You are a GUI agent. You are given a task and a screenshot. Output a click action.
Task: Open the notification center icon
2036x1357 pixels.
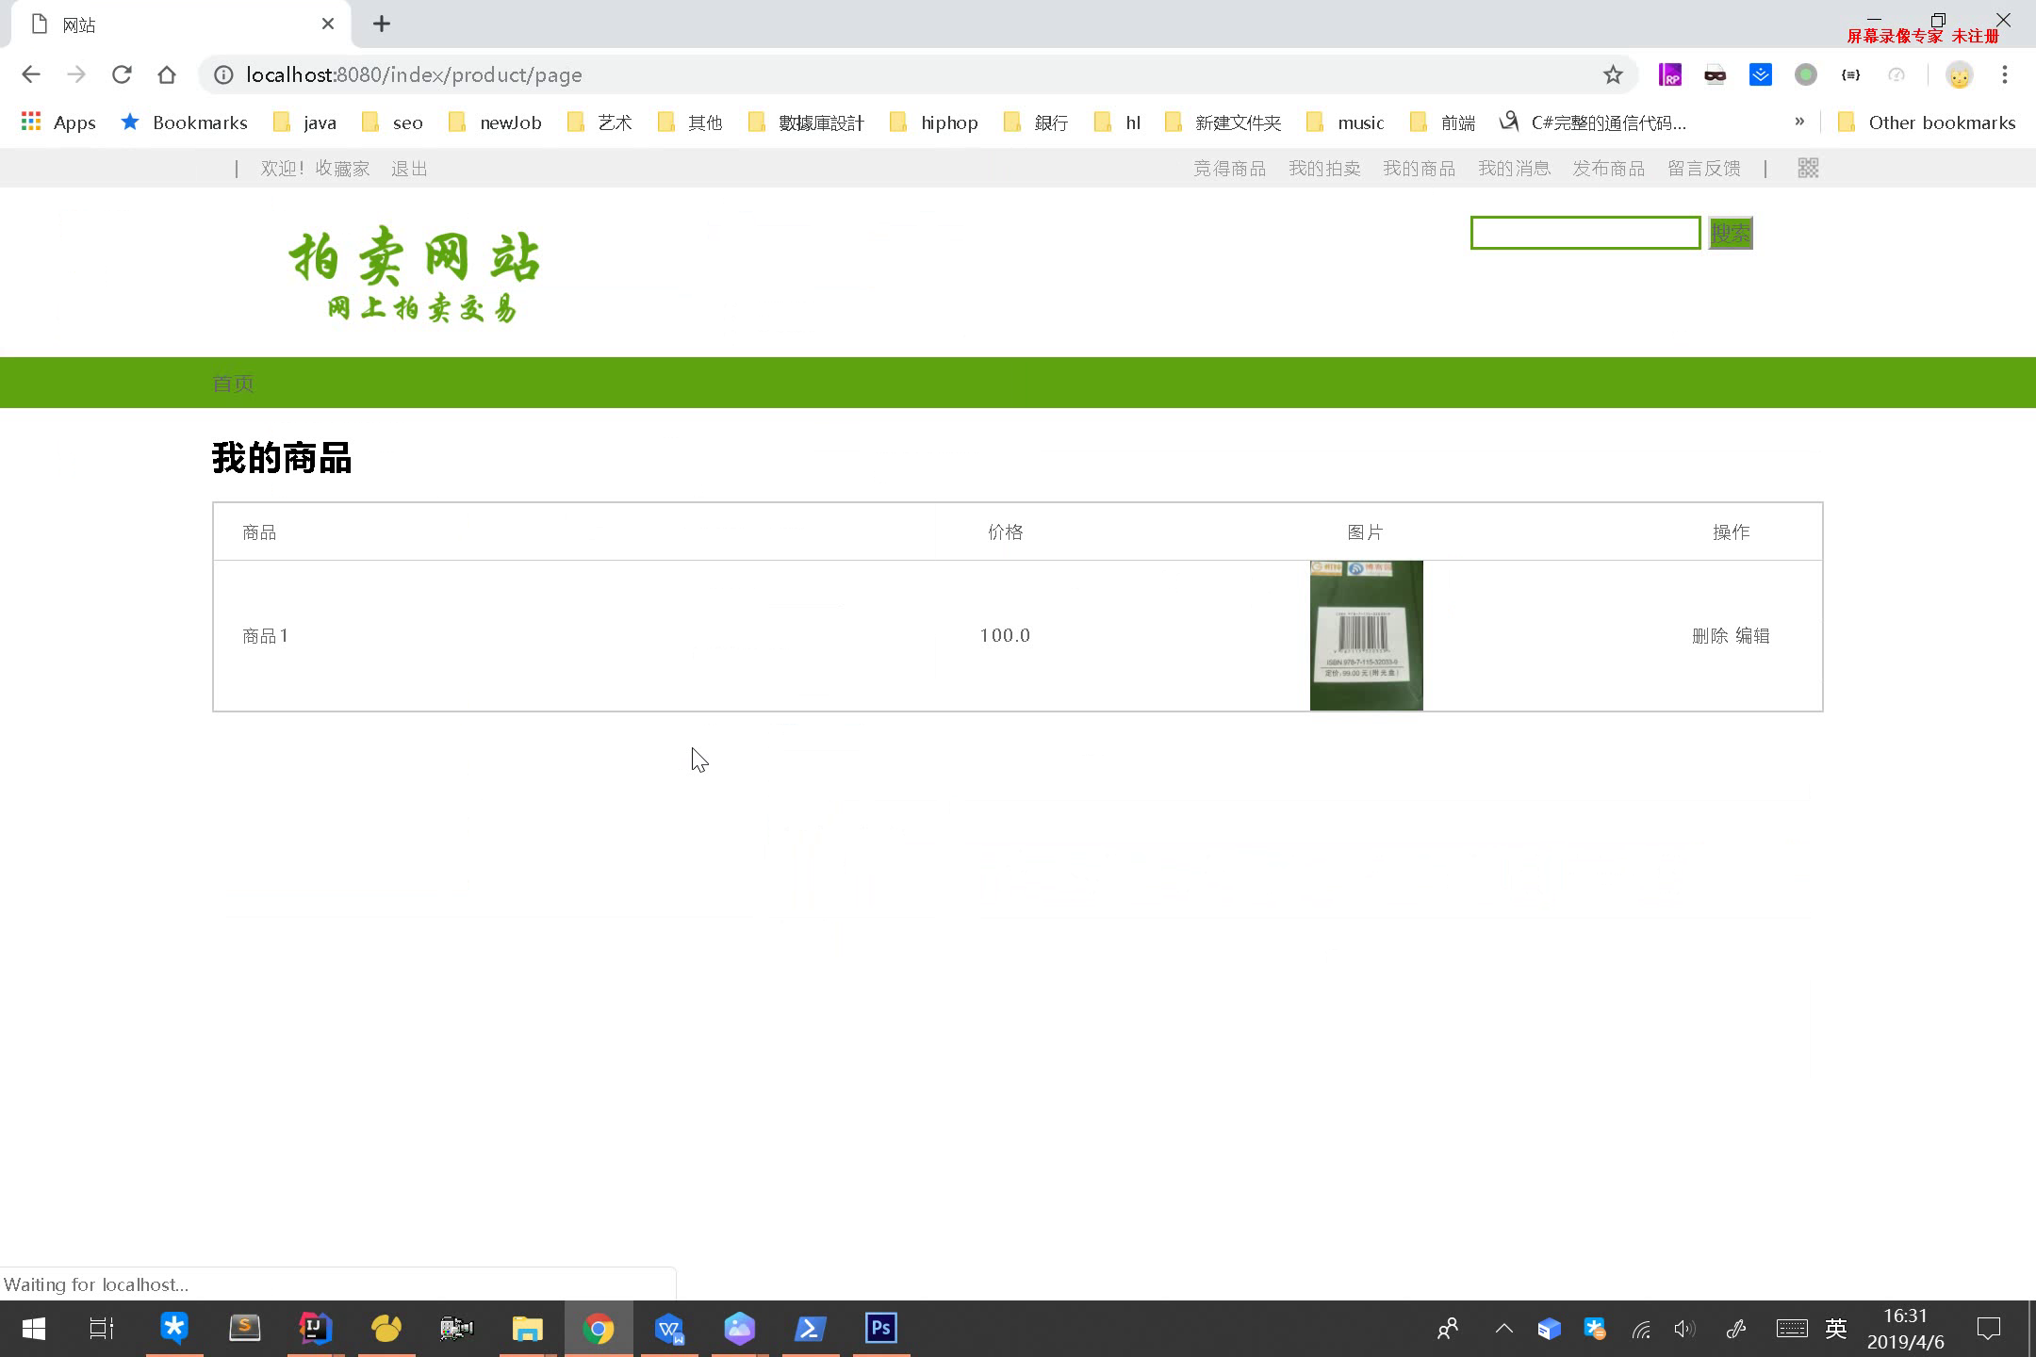point(1989,1329)
